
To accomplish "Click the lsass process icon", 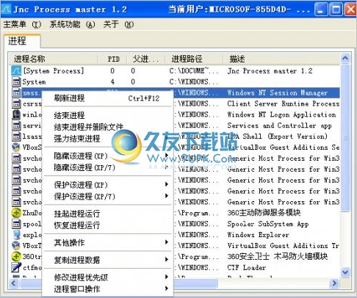I will click(16, 137).
